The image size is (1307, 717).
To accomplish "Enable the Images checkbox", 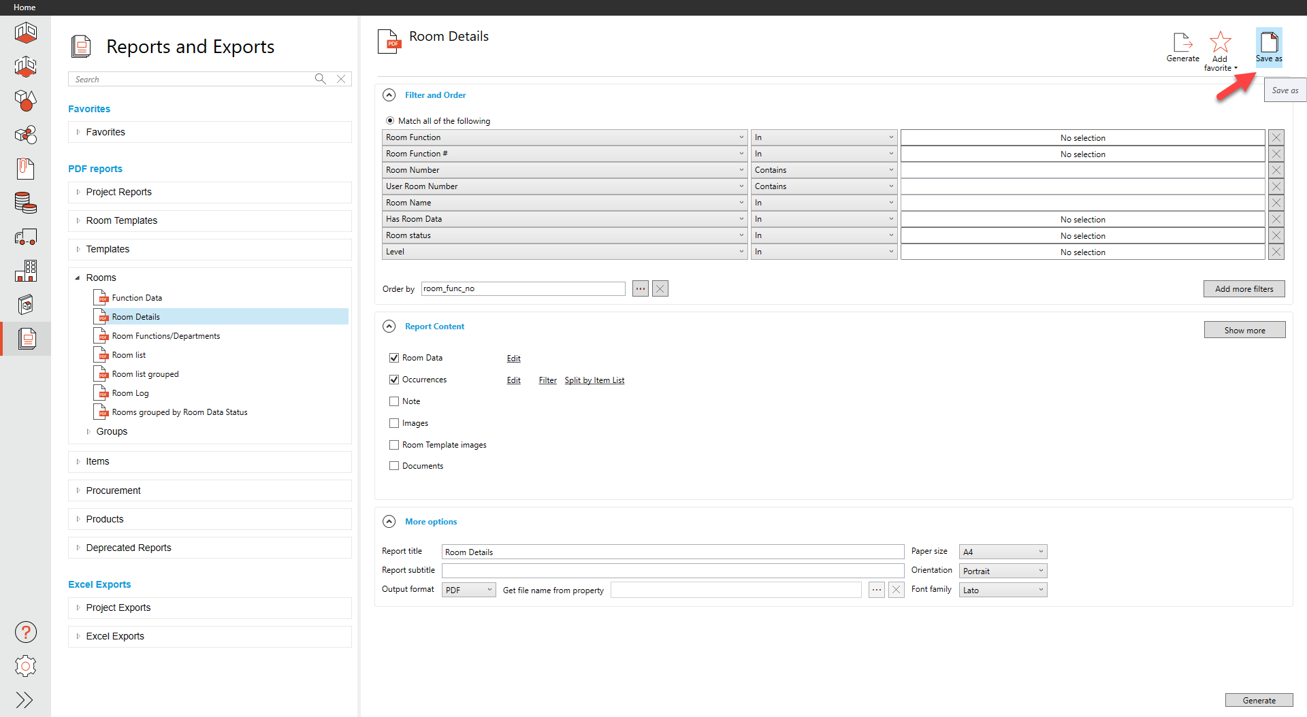I will tap(394, 423).
